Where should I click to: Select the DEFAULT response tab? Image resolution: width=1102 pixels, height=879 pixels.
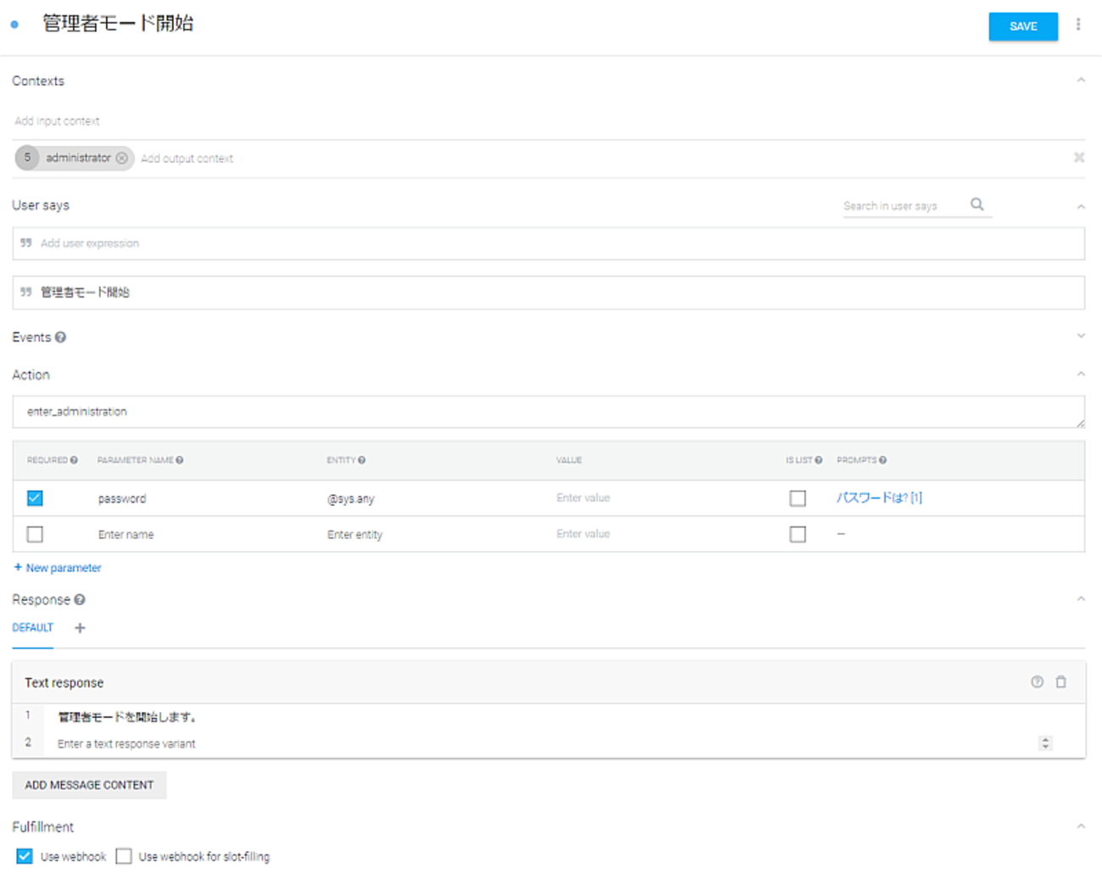pos(32,628)
